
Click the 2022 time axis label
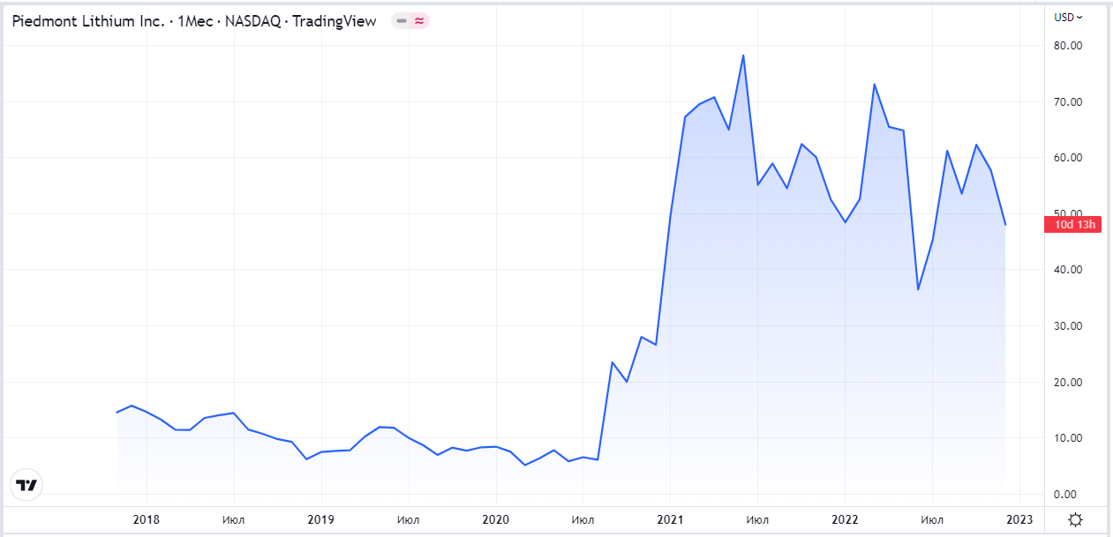point(845,519)
